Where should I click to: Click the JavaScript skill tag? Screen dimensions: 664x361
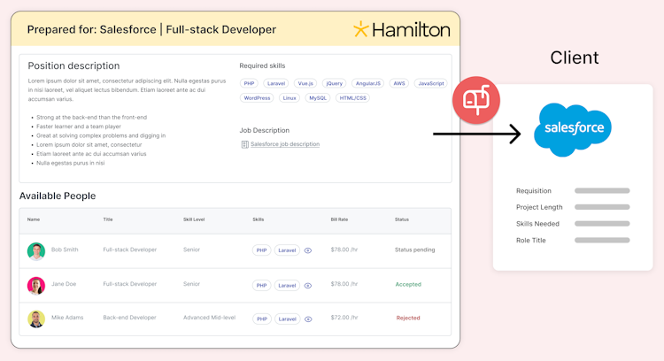[x=430, y=83]
